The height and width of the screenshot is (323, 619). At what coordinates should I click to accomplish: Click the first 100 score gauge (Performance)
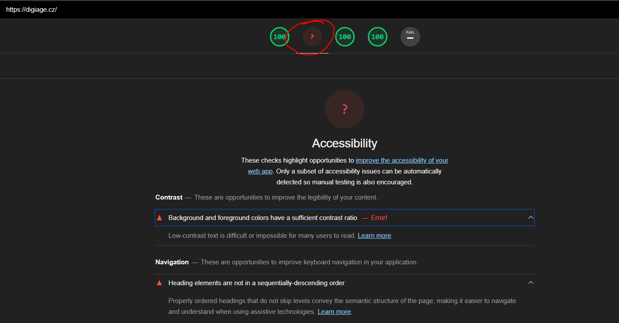click(x=279, y=37)
